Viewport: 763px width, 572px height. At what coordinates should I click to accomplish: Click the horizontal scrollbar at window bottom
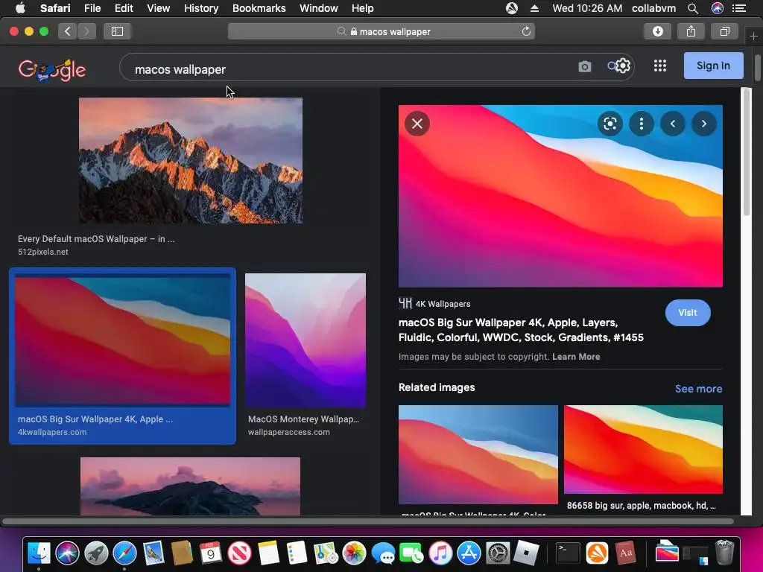click(x=368, y=521)
